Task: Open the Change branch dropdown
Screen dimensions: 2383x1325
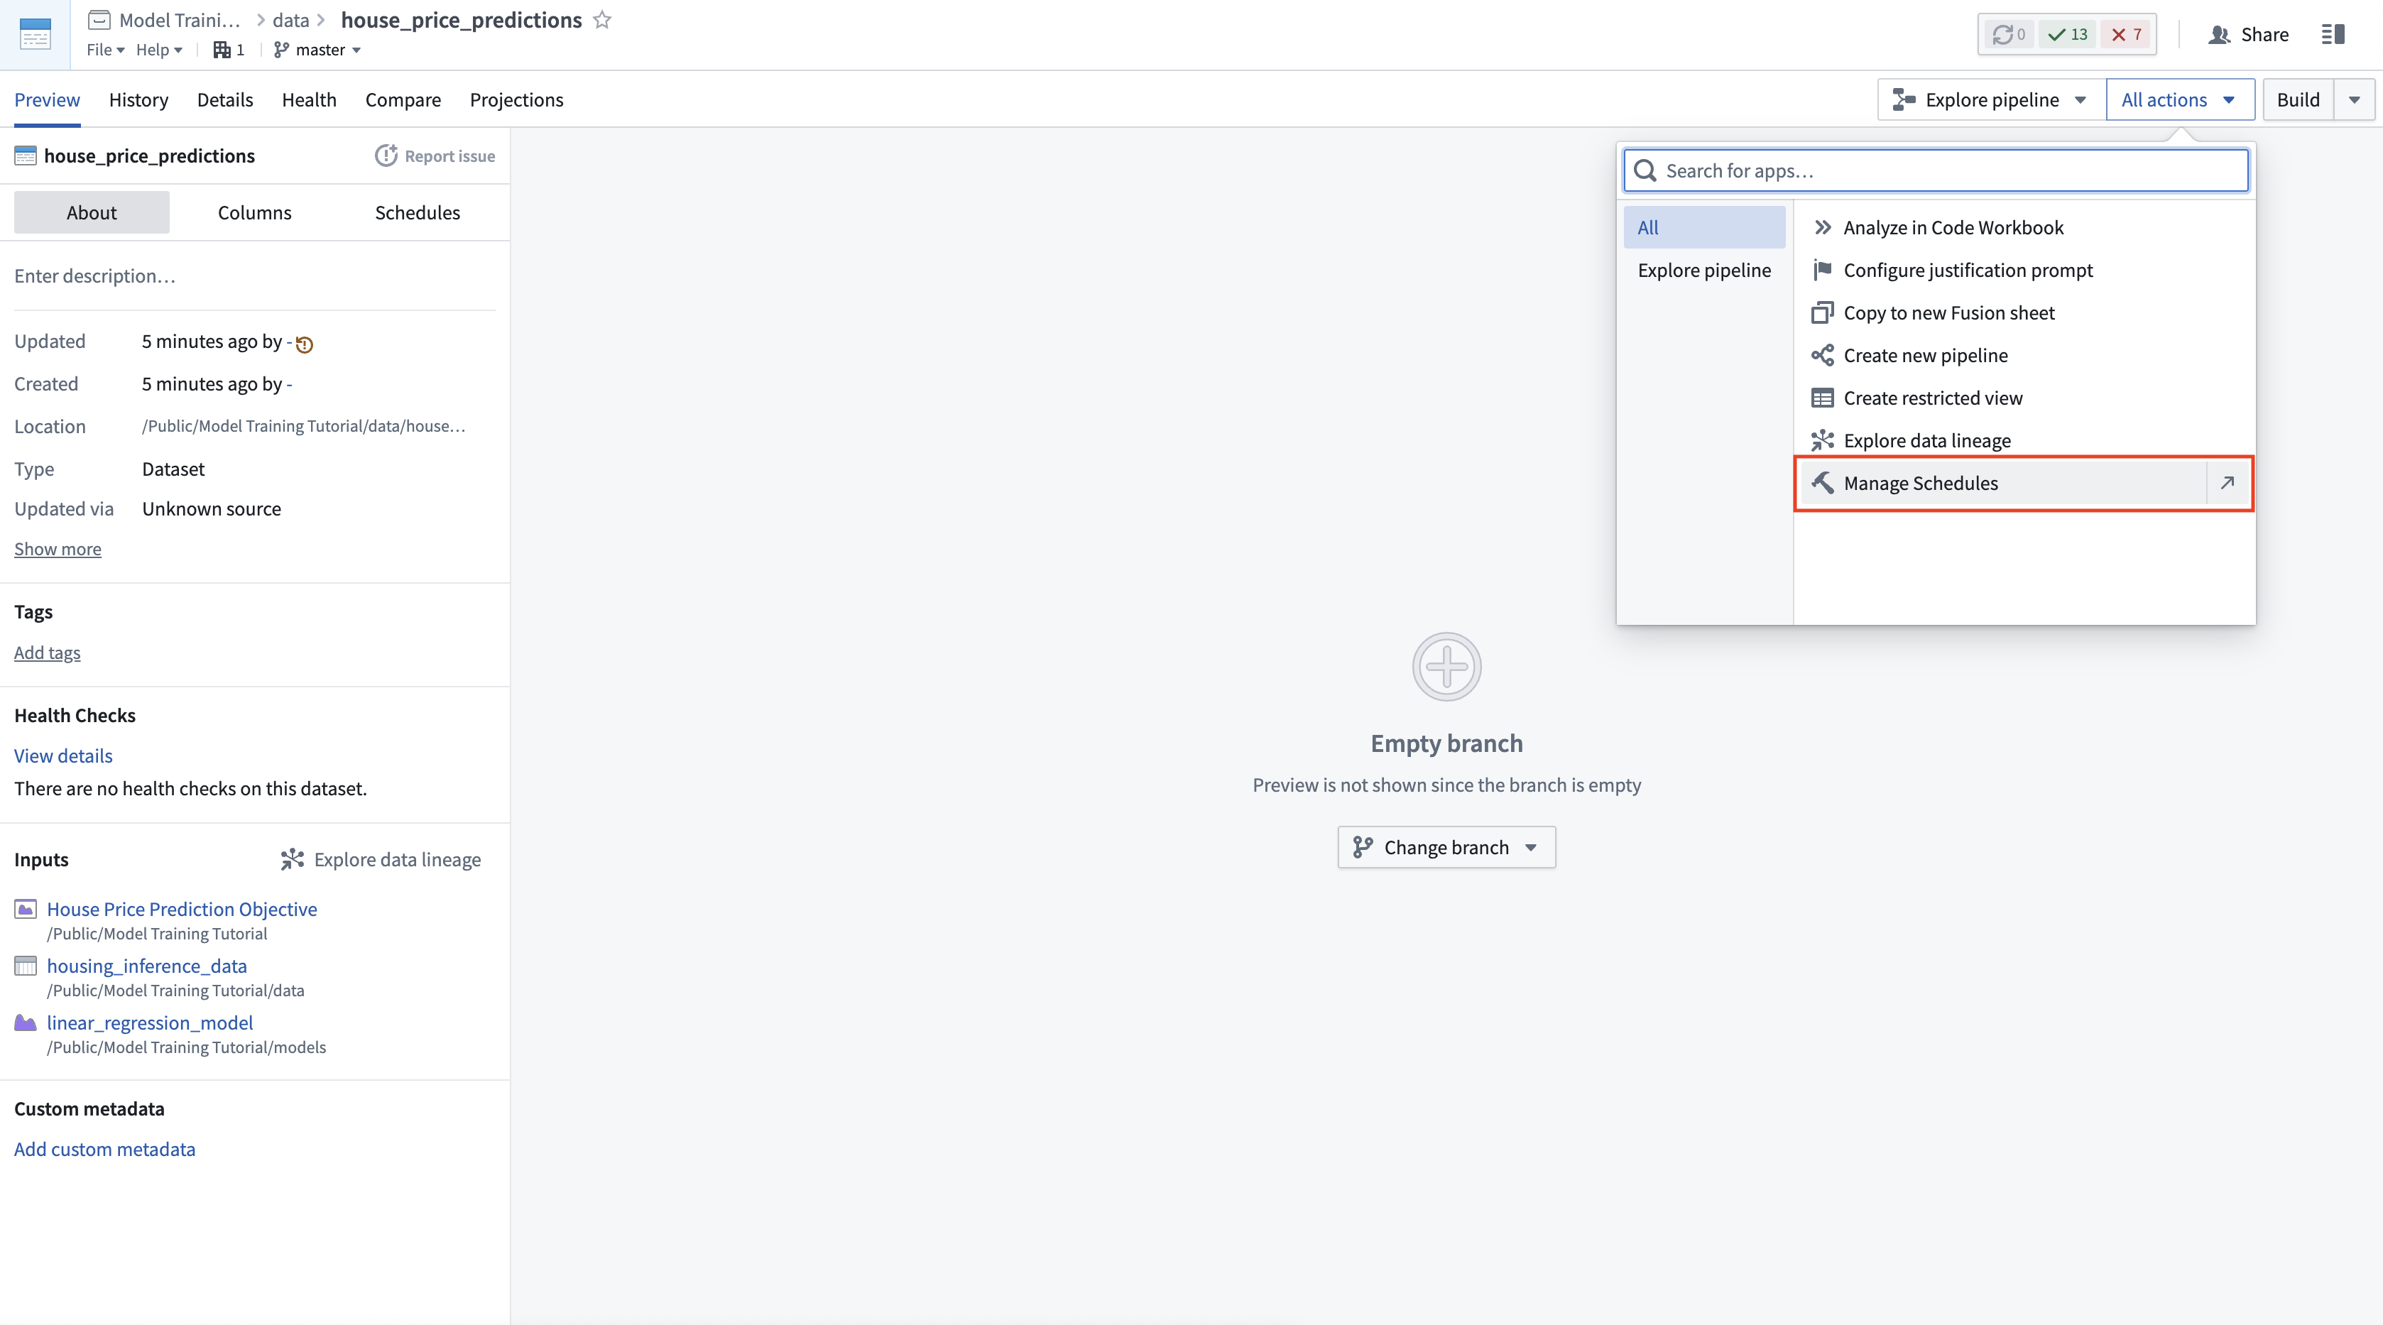Action: pyautogui.click(x=1447, y=848)
